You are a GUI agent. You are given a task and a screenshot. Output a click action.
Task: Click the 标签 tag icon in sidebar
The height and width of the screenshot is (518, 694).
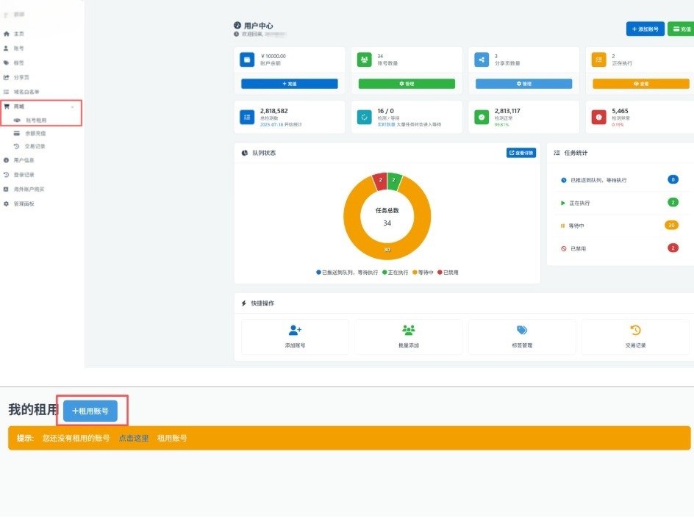(x=6, y=62)
